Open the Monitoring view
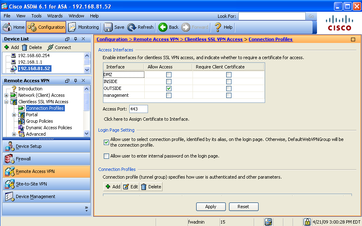 point(84,27)
